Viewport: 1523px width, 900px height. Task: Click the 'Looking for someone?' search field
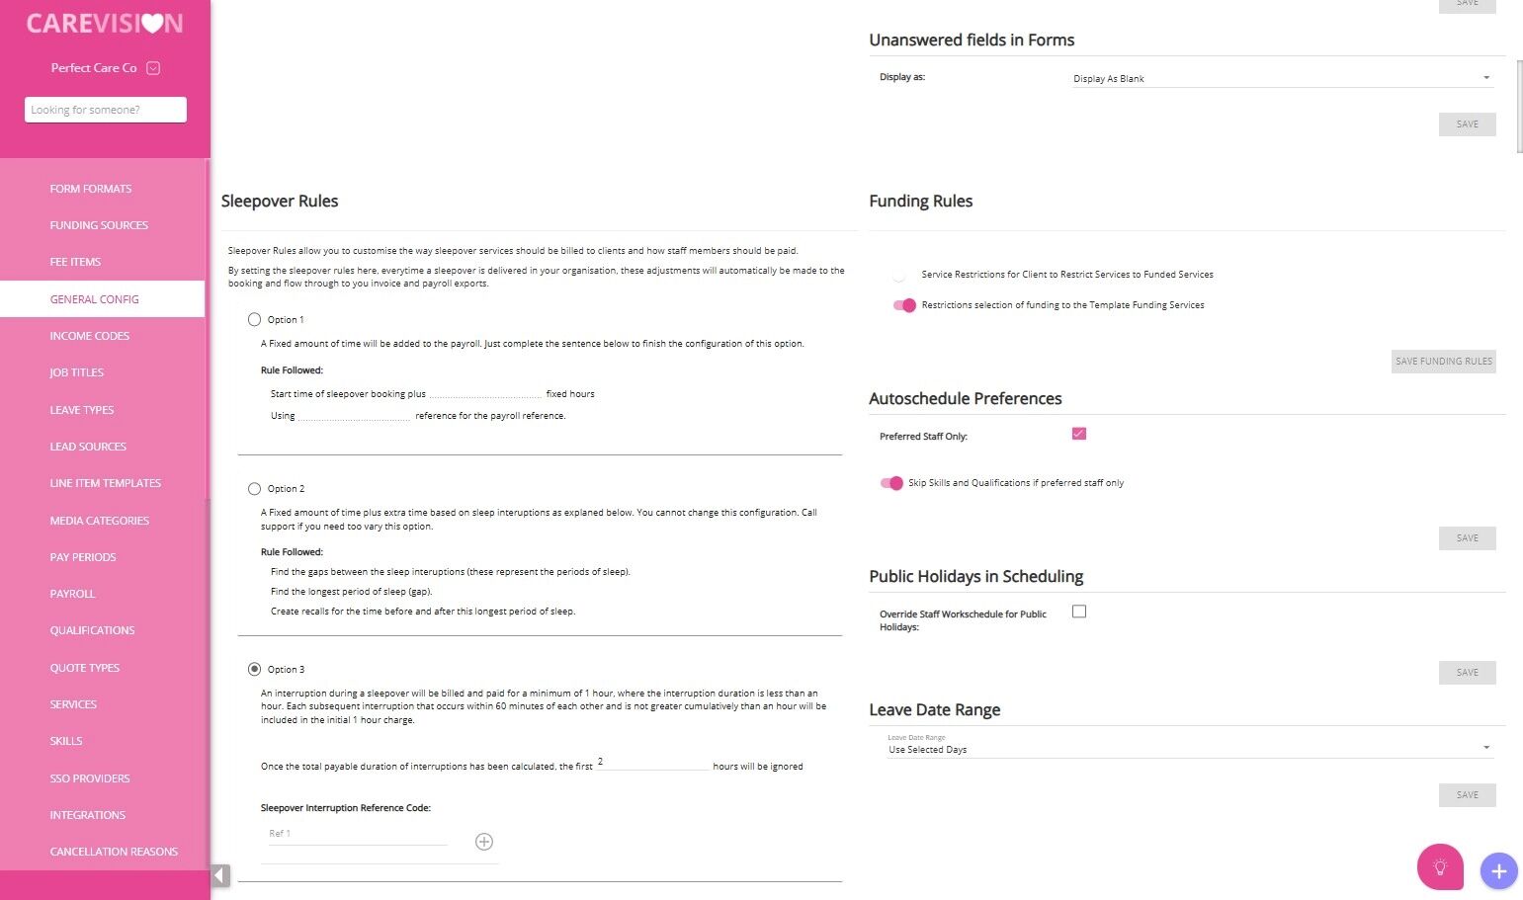coord(106,110)
